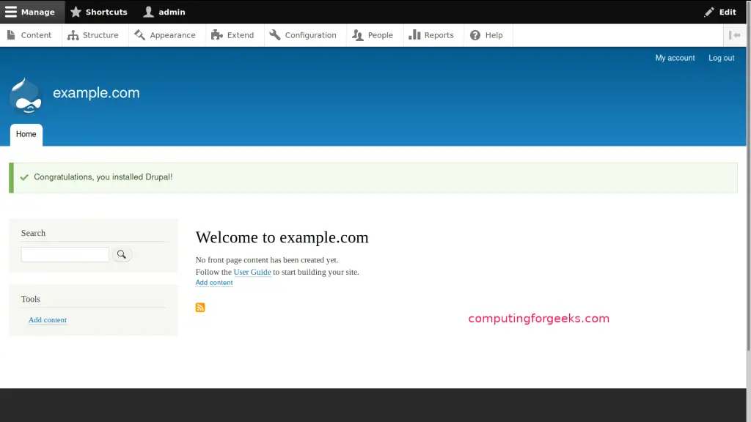The height and width of the screenshot is (422, 751).
Task: Open the User Guide link
Action: click(x=252, y=272)
